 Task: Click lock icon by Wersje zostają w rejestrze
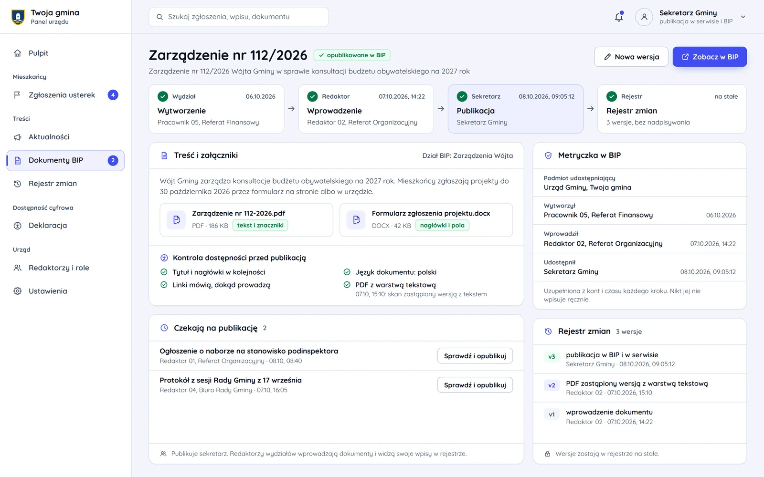[548, 454]
